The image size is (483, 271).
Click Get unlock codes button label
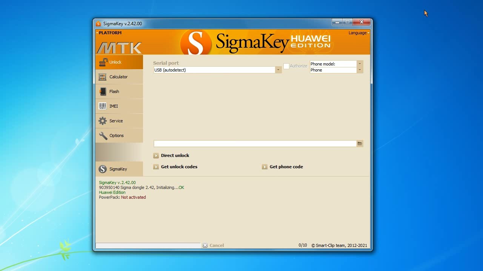pyautogui.click(x=179, y=167)
